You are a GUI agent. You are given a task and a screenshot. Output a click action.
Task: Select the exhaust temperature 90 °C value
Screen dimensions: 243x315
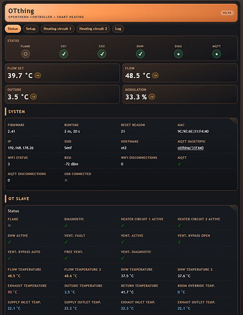[x=13, y=292]
